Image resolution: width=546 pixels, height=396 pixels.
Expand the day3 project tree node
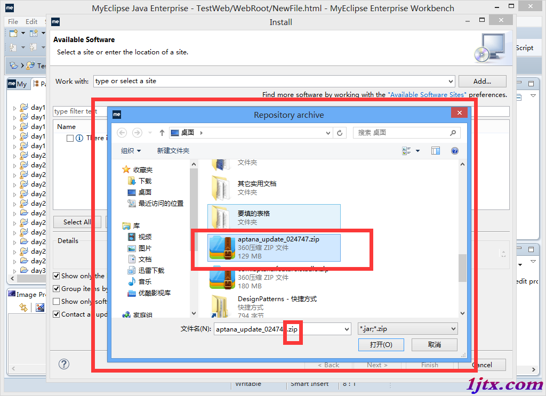pyautogui.click(x=14, y=271)
